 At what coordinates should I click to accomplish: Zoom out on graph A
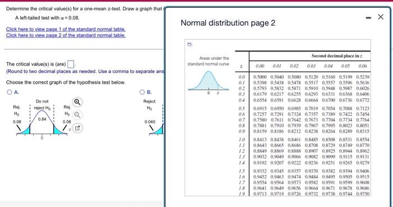click(77, 115)
